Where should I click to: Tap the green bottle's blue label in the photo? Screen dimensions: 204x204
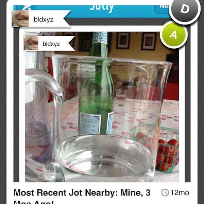[90, 124]
